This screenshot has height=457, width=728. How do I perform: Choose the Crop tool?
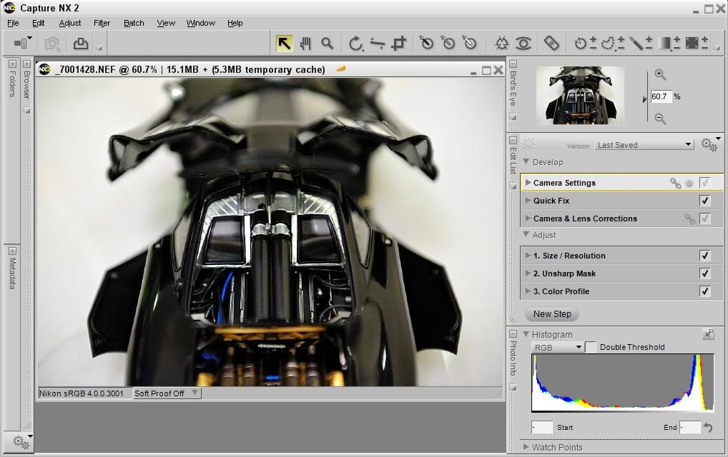(x=399, y=44)
